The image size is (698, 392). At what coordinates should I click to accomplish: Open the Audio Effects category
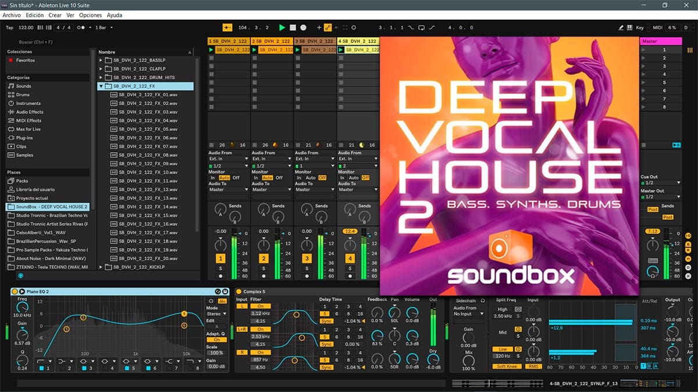coord(30,112)
